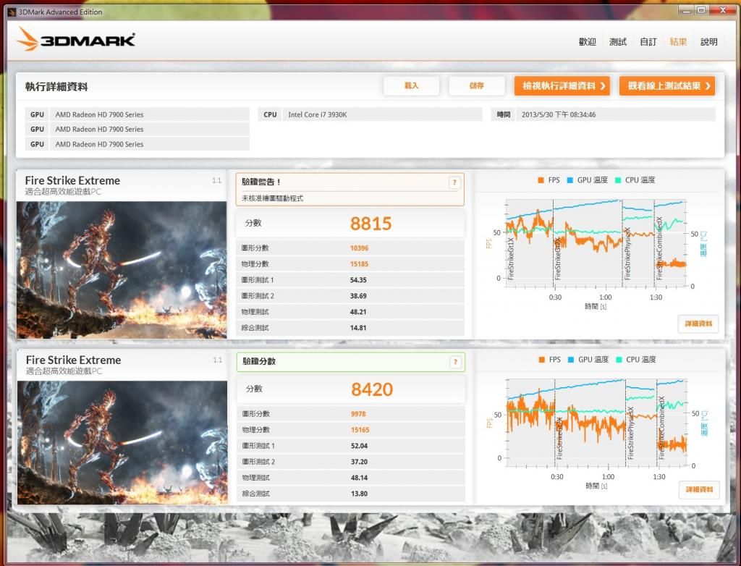This screenshot has width=741, height=566.
Task: Click the FPS line chart of the 8420 result
Action: pos(597,423)
